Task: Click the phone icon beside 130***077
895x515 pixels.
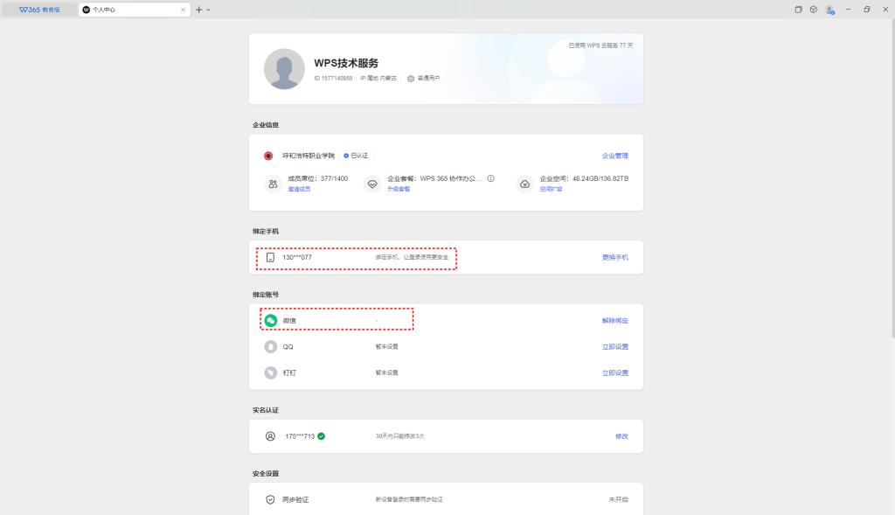Action: pos(271,257)
